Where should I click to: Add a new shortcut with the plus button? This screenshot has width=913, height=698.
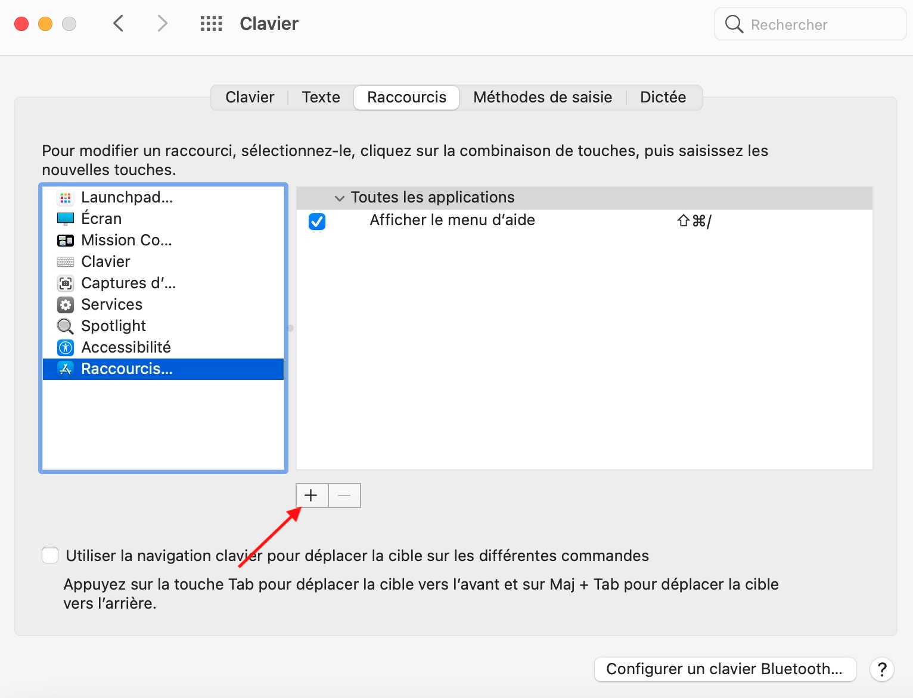pyautogui.click(x=311, y=495)
